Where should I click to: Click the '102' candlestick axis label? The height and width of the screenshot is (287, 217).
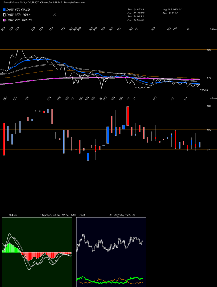click(209, 130)
